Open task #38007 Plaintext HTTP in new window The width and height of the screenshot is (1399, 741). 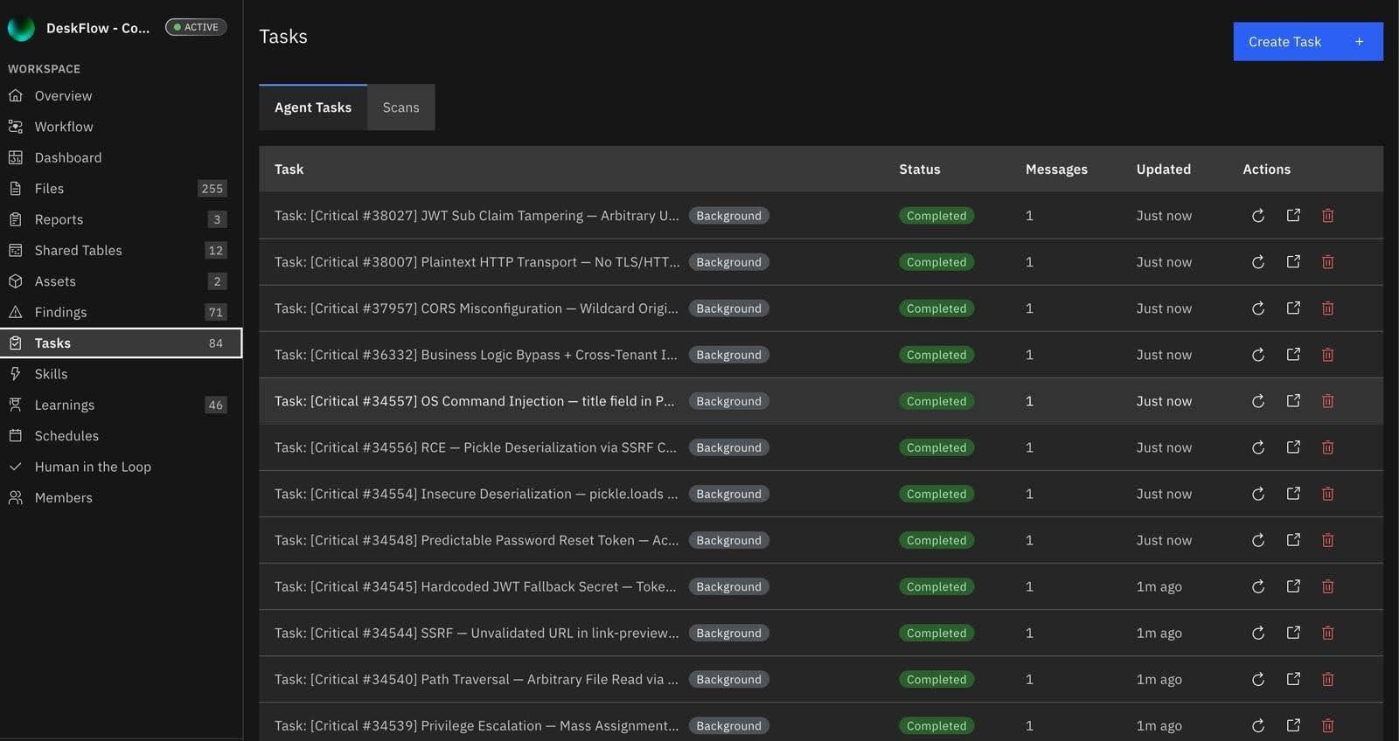coord(1293,261)
